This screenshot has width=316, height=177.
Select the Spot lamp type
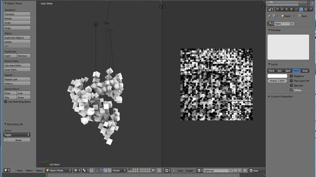[288, 71]
